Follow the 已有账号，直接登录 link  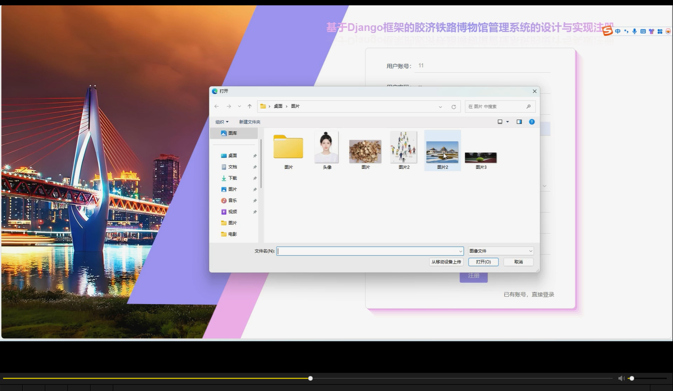coord(529,295)
